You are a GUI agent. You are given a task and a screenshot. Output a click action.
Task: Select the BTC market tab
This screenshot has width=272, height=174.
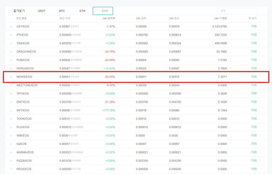coord(62,11)
